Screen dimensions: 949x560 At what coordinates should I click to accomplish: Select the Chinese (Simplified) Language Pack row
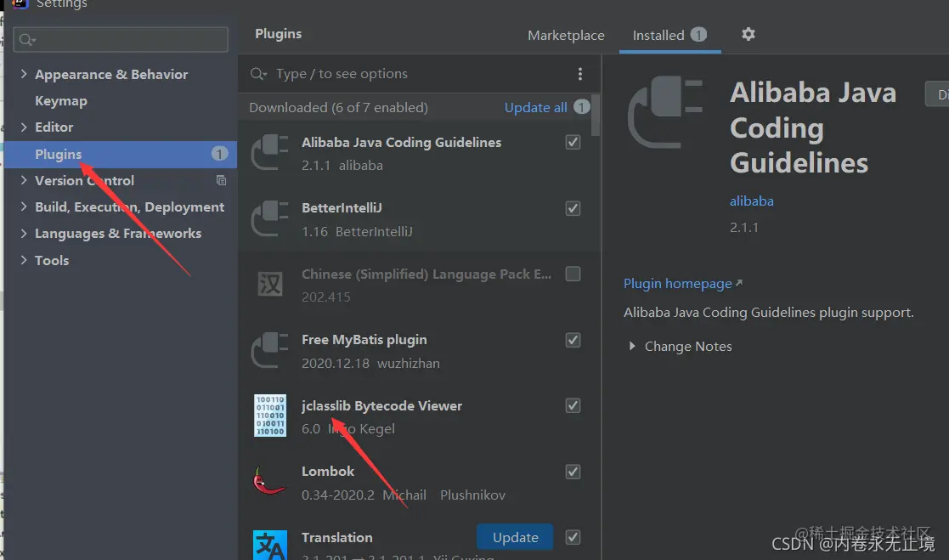click(420, 285)
